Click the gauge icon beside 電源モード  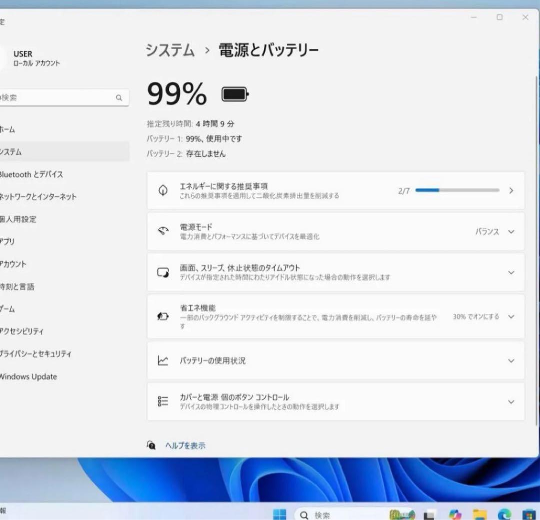click(x=162, y=231)
